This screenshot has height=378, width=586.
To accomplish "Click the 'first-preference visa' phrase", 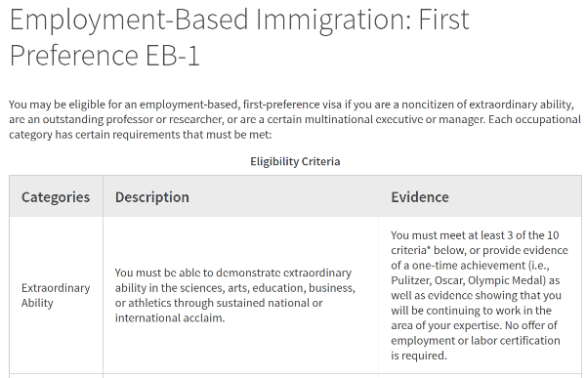I will point(292,105).
